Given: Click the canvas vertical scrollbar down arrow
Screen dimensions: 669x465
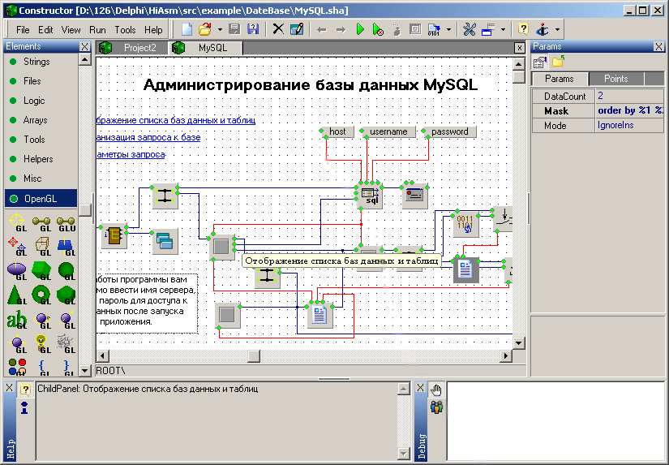Looking at the screenshot, I should (518, 342).
